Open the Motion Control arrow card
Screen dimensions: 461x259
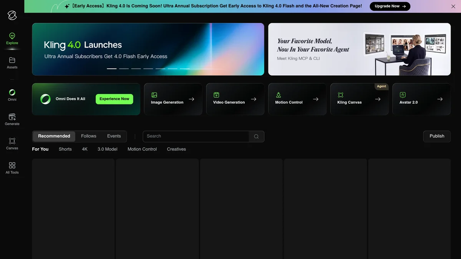click(x=297, y=99)
